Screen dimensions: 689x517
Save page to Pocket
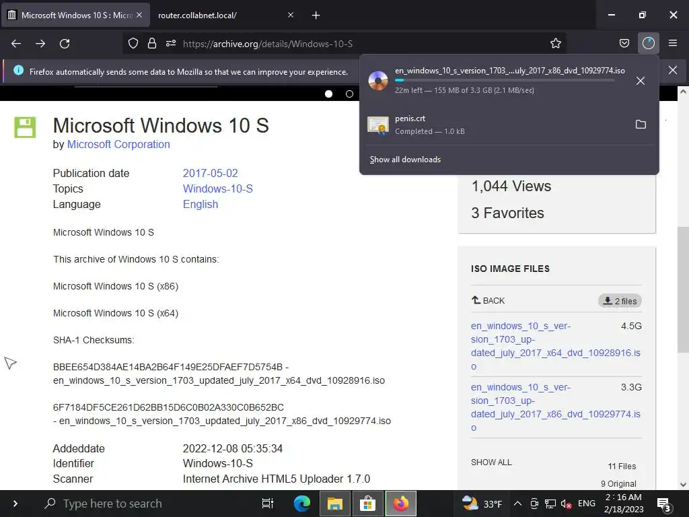[x=624, y=44]
